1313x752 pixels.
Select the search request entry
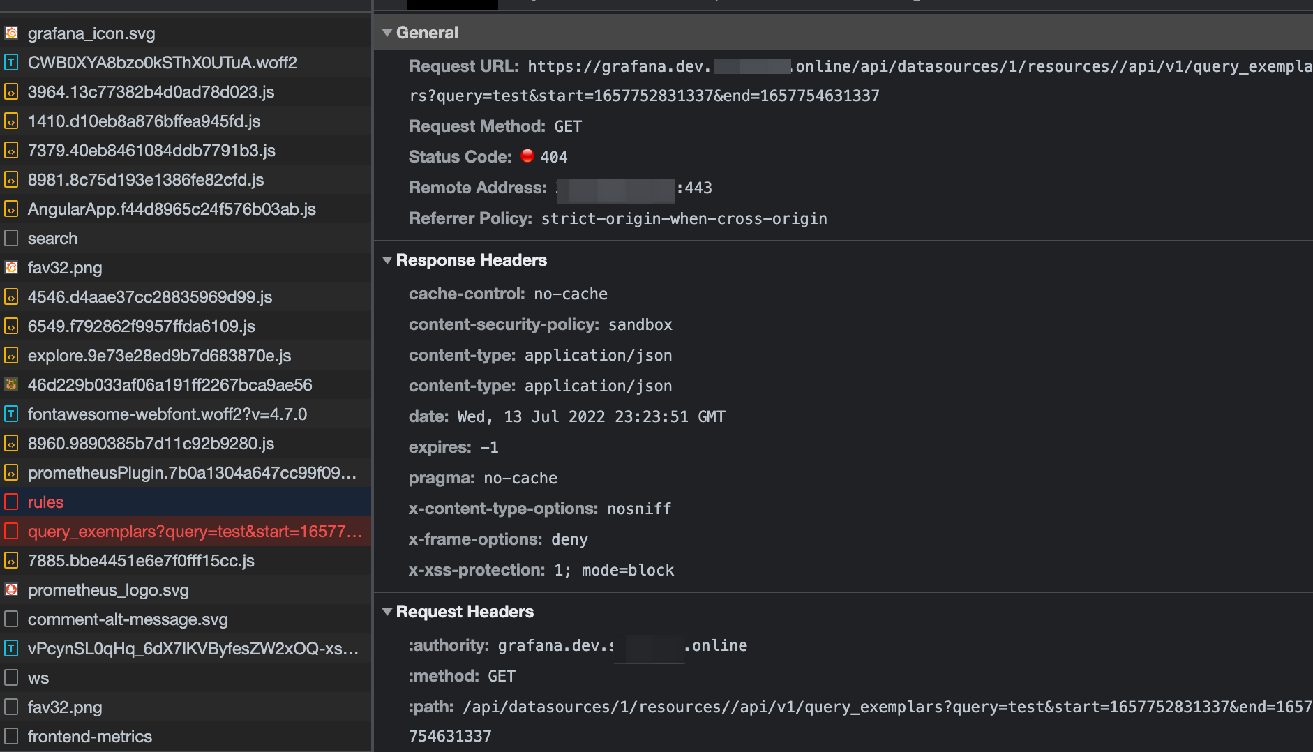pos(52,238)
